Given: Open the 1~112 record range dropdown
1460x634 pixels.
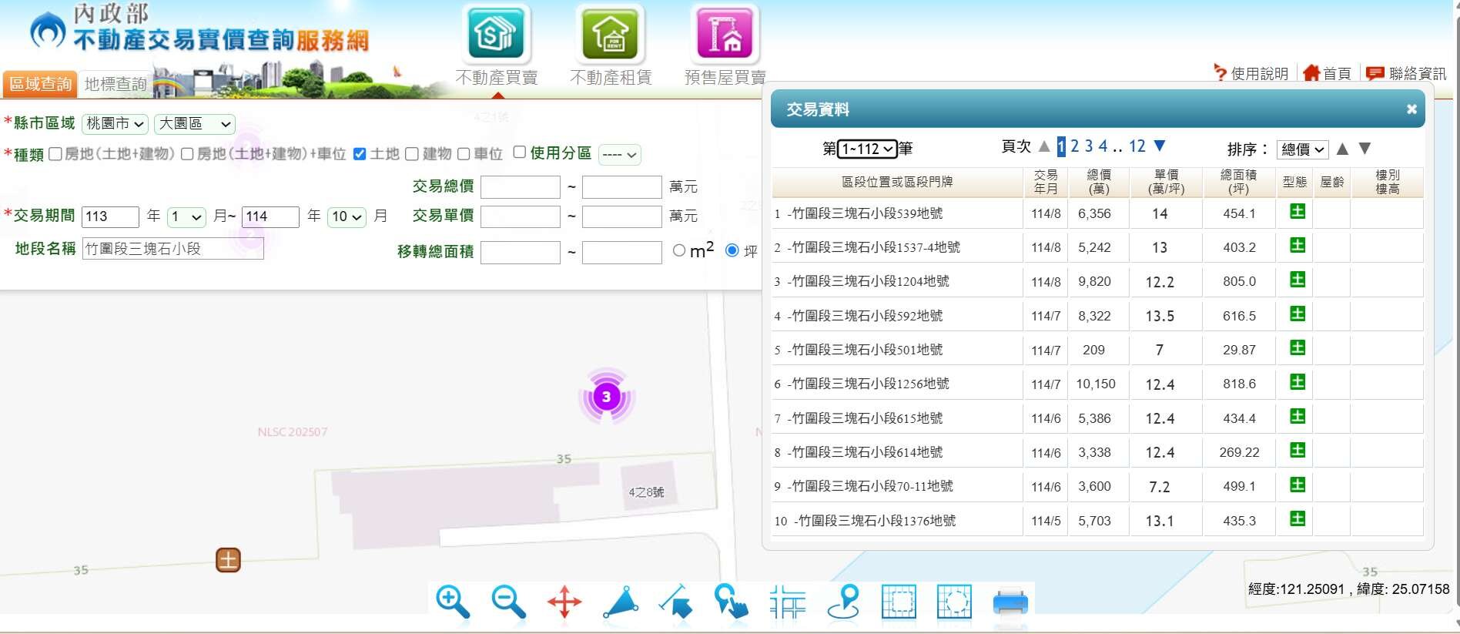Looking at the screenshot, I should click(x=867, y=149).
